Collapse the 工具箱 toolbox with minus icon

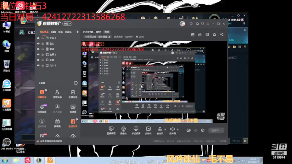click(76, 83)
